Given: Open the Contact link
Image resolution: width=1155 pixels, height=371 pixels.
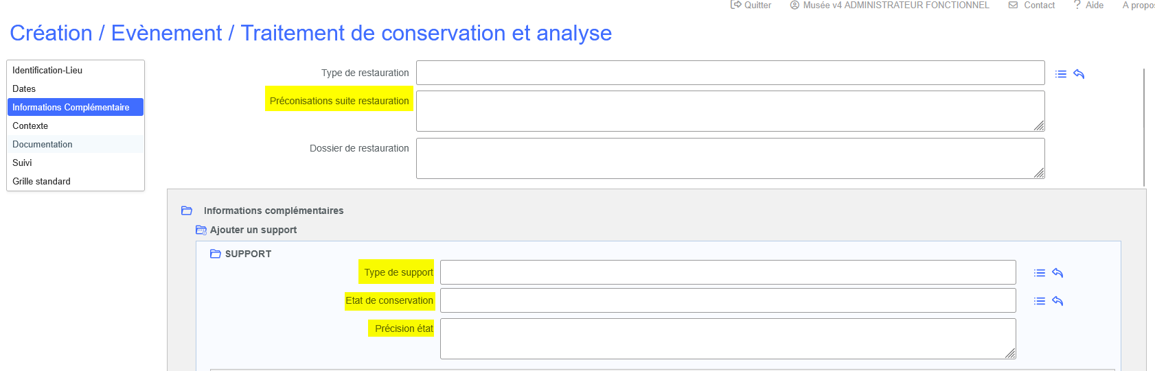Looking at the screenshot, I should tap(1032, 5).
